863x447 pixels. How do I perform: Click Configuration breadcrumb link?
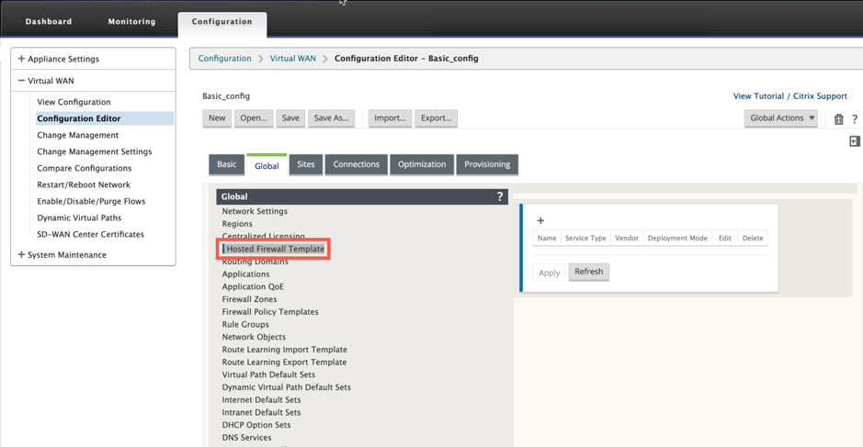(x=224, y=58)
